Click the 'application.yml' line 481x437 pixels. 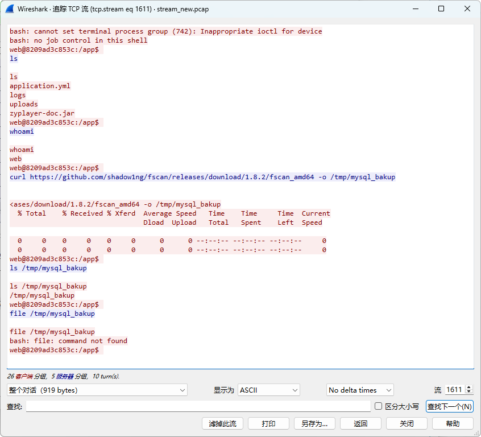tap(40, 86)
